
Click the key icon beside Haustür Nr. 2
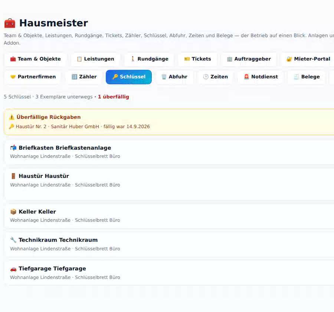click(12, 126)
